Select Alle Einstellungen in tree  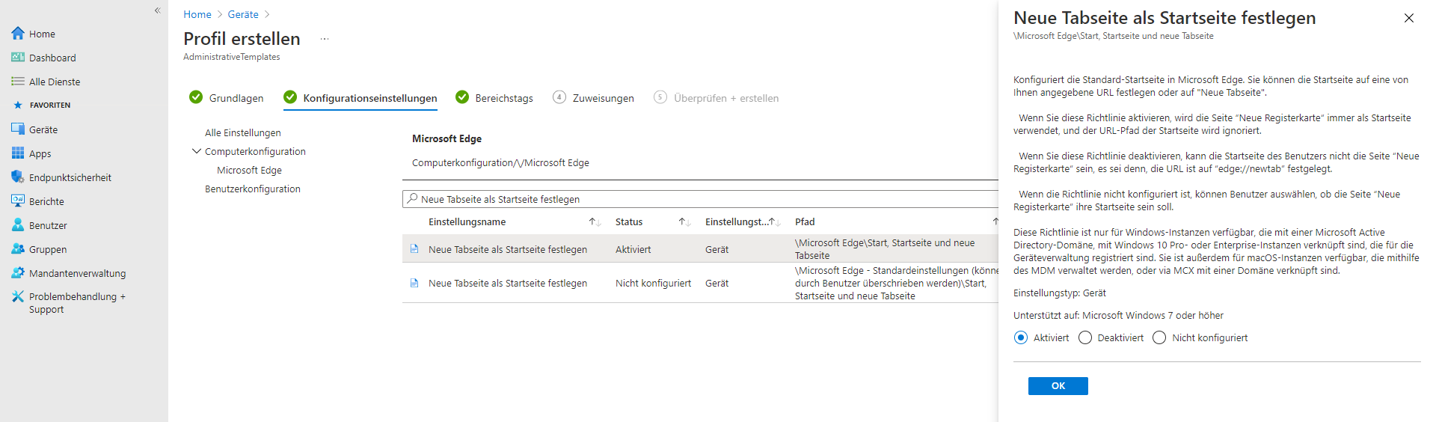tap(243, 132)
